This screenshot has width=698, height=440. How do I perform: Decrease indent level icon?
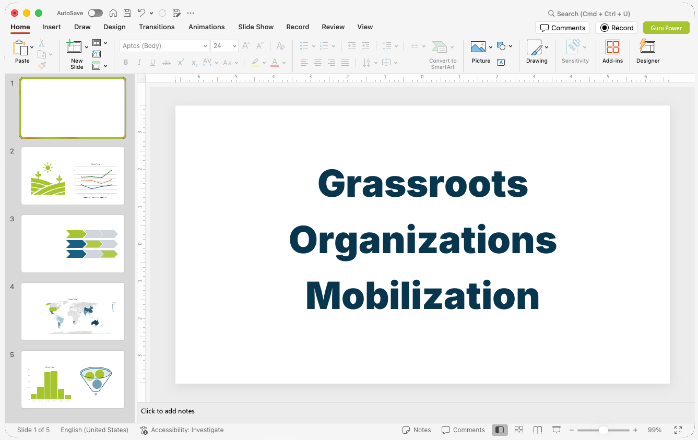352,46
